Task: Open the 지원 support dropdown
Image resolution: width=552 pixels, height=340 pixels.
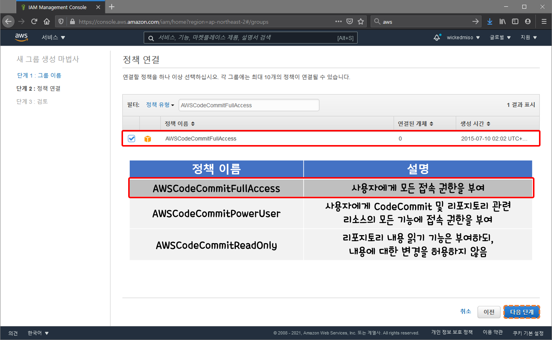Action: (528, 37)
